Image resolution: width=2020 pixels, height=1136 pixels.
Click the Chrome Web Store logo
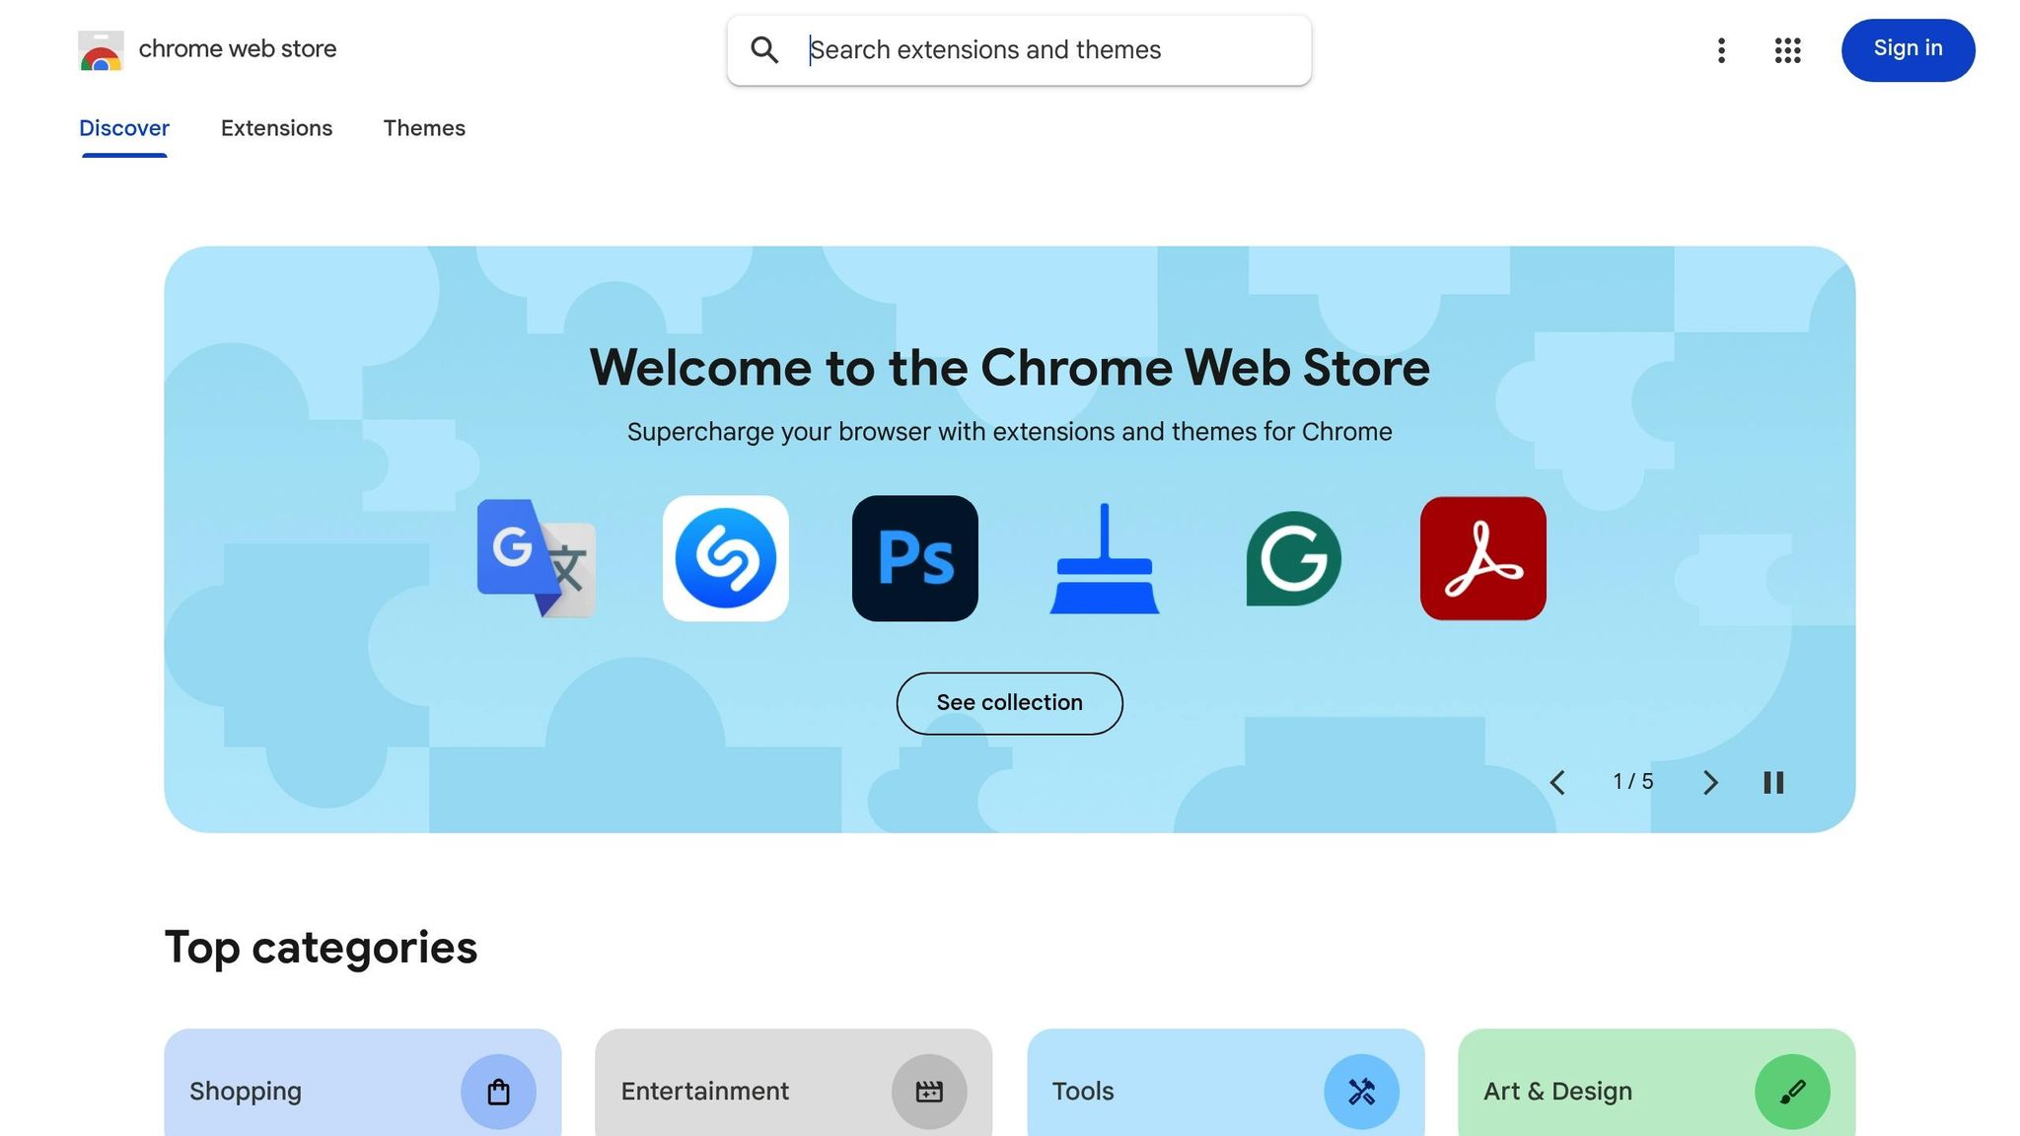coord(100,50)
